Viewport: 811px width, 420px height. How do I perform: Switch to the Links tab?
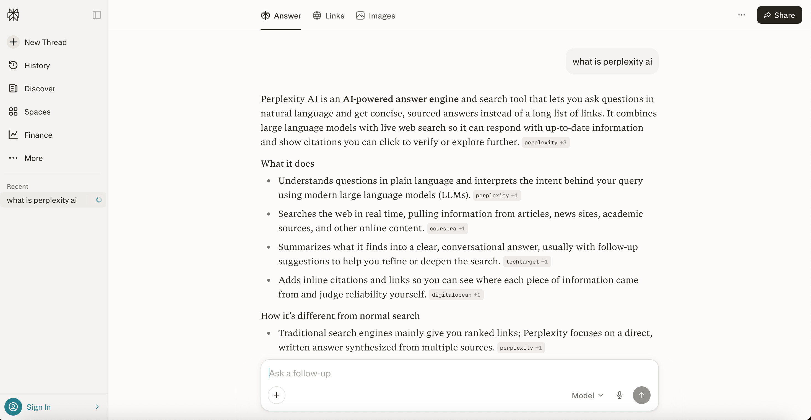pyautogui.click(x=328, y=15)
